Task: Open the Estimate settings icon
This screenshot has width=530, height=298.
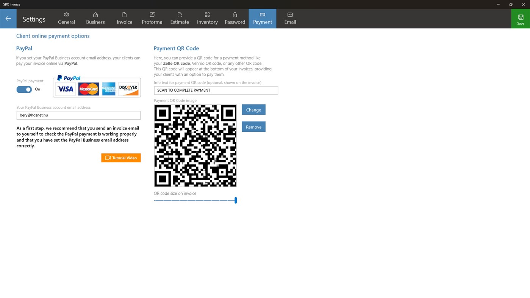Action: point(179,14)
